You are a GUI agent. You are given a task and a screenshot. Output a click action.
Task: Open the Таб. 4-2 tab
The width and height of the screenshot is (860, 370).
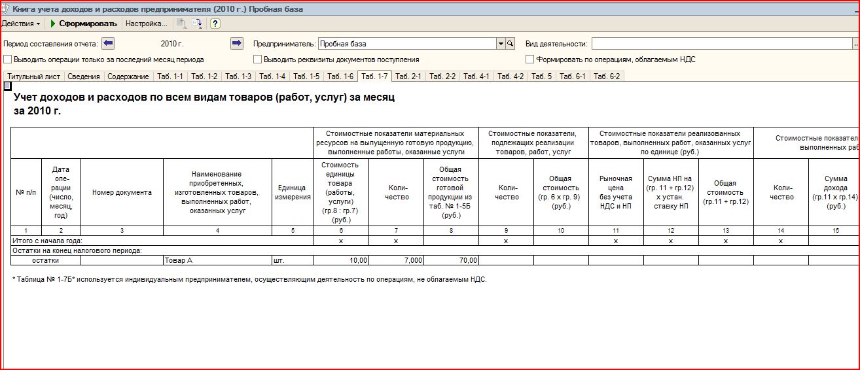[x=511, y=76]
